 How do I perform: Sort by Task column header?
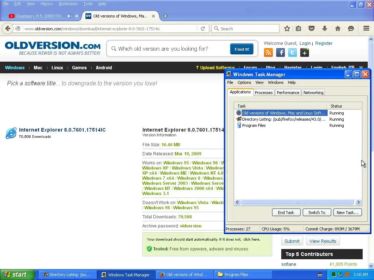(x=281, y=106)
